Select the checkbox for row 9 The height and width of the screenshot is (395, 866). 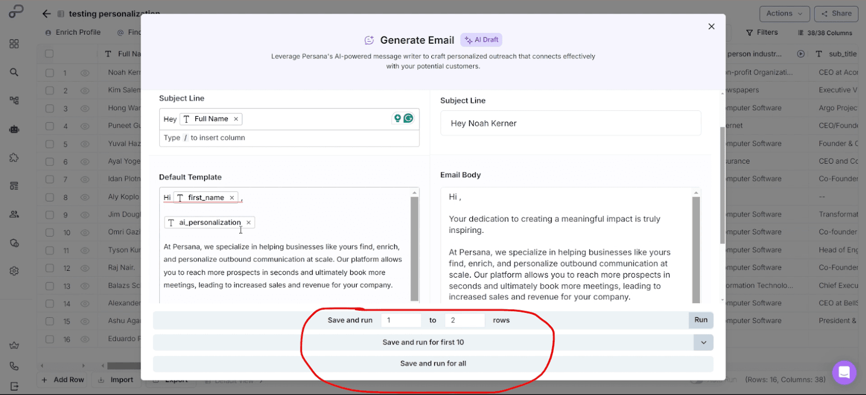point(49,215)
